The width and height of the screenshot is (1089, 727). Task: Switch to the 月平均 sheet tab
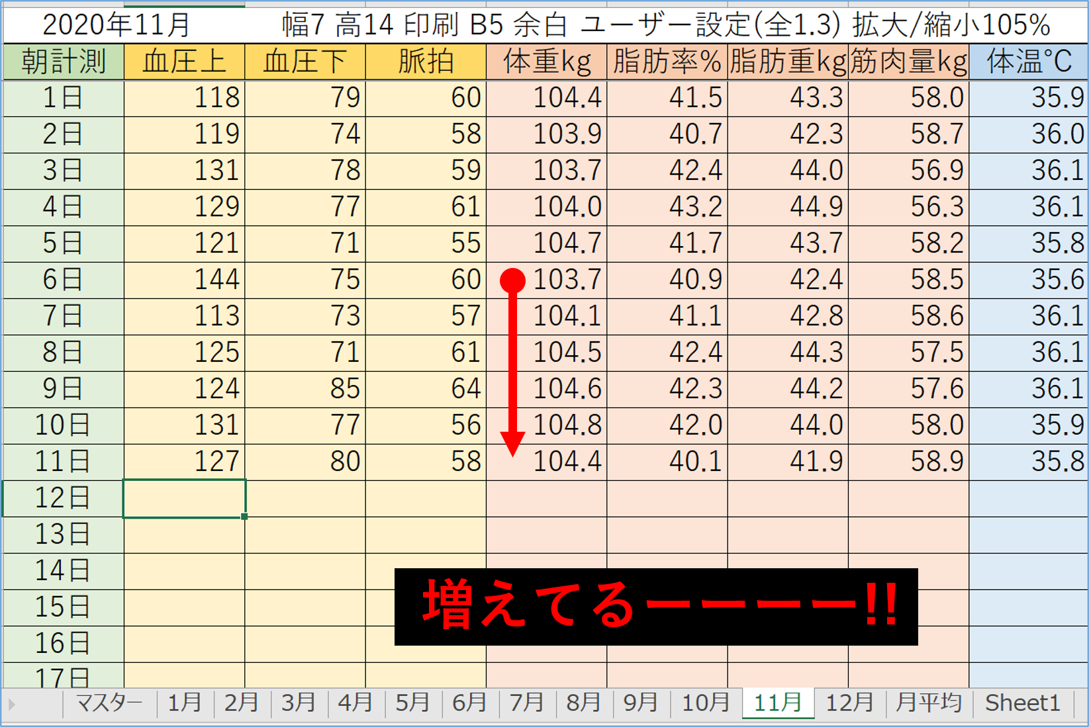(929, 703)
